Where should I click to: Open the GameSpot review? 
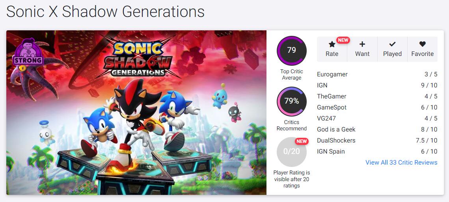pyautogui.click(x=332, y=107)
